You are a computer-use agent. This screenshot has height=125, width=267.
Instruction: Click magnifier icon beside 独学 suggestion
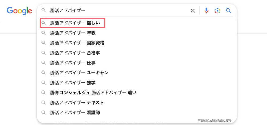coord(44,83)
